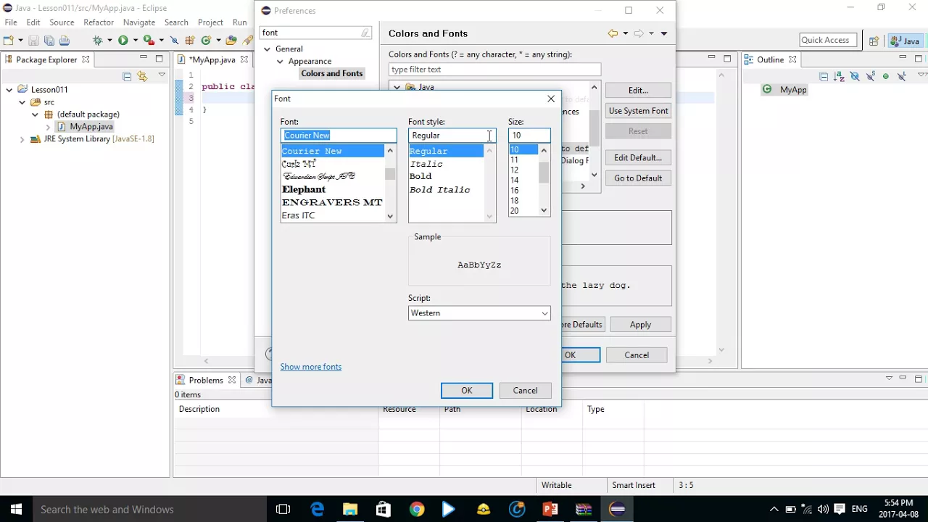Click the Font name input field
This screenshot has height=522, width=928.
click(x=339, y=136)
